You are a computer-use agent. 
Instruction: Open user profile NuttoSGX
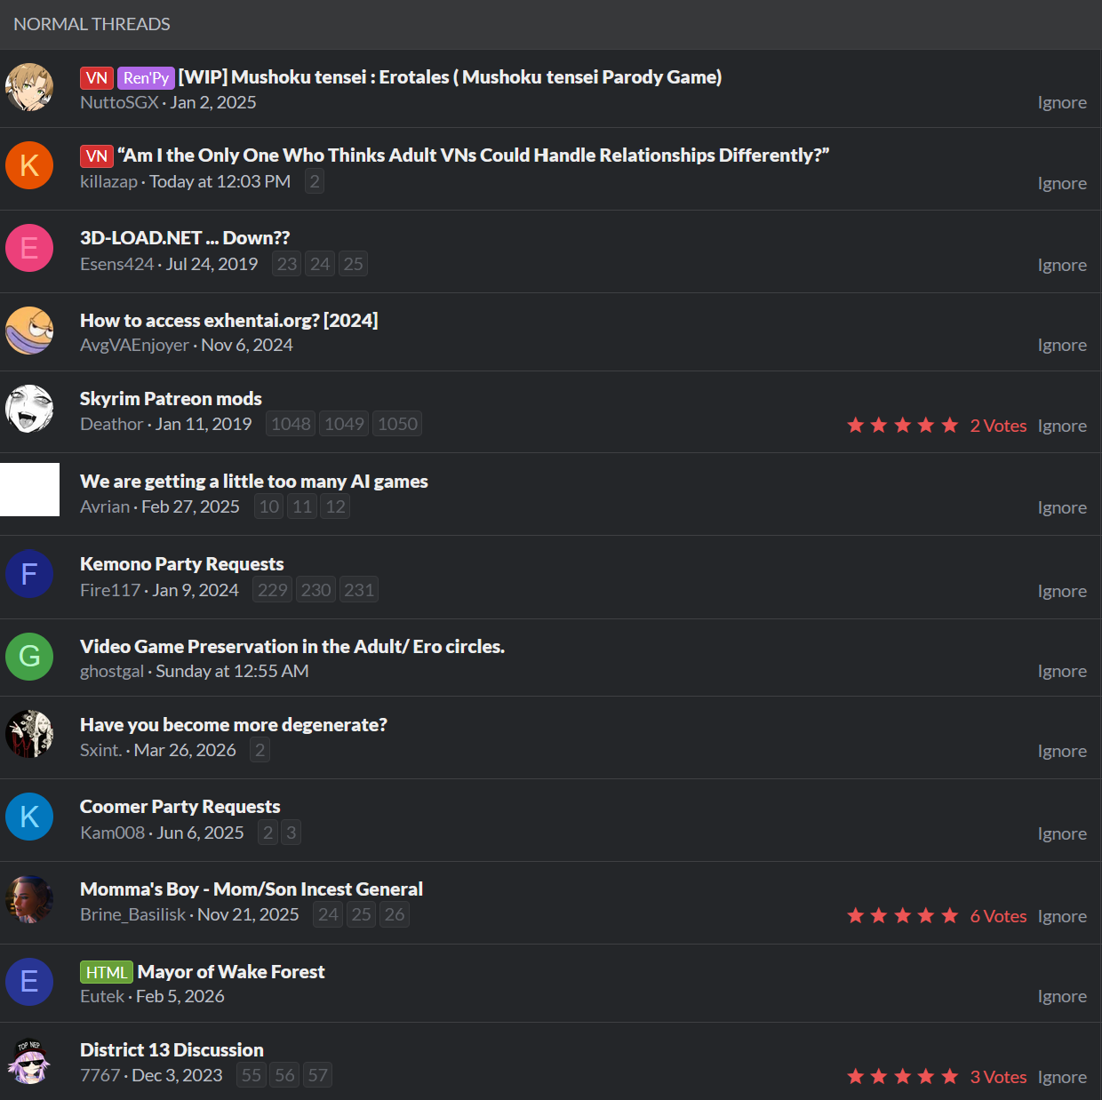[119, 102]
